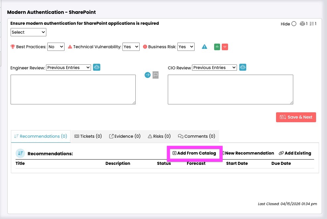
Task: Click the numbered list icon
Action: tap(312, 24)
